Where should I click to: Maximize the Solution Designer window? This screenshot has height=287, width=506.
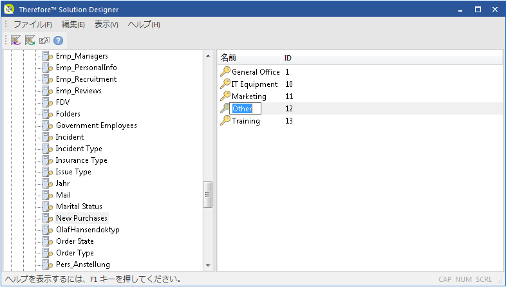(x=478, y=10)
